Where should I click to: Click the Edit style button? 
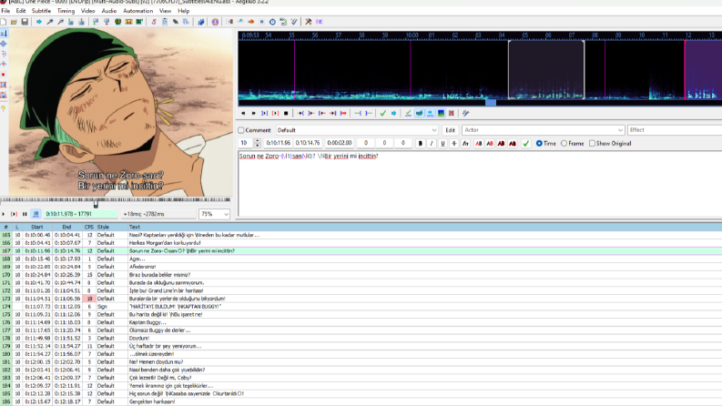click(450, 130)
